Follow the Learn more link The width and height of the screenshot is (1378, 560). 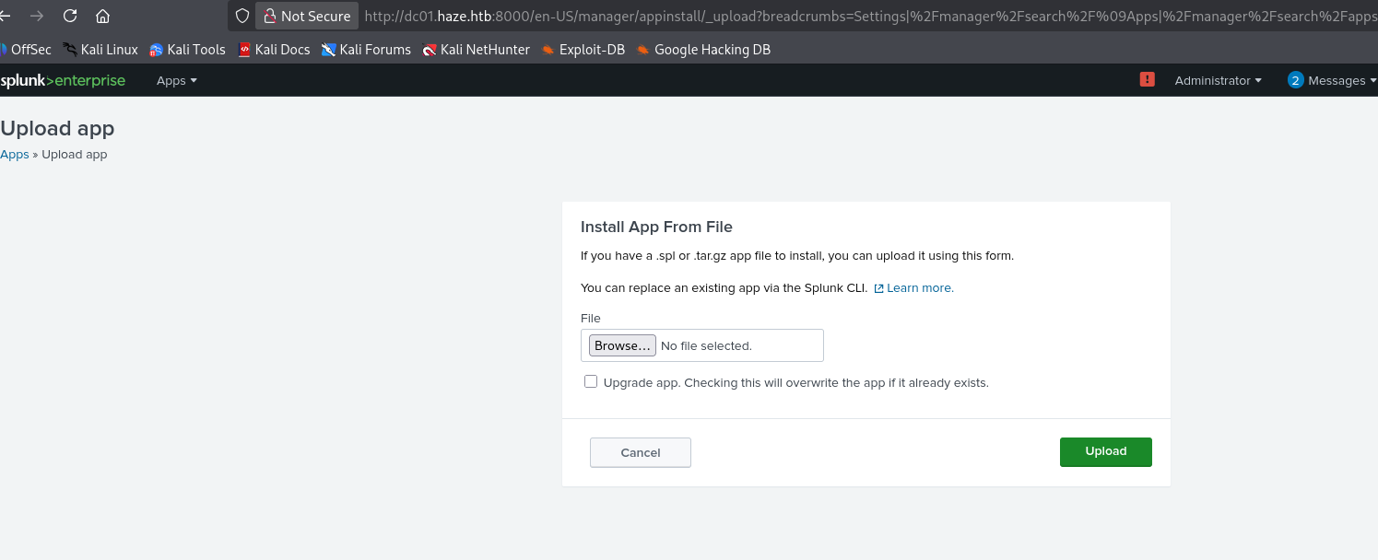pyautogui.click(x=919, y=287)
